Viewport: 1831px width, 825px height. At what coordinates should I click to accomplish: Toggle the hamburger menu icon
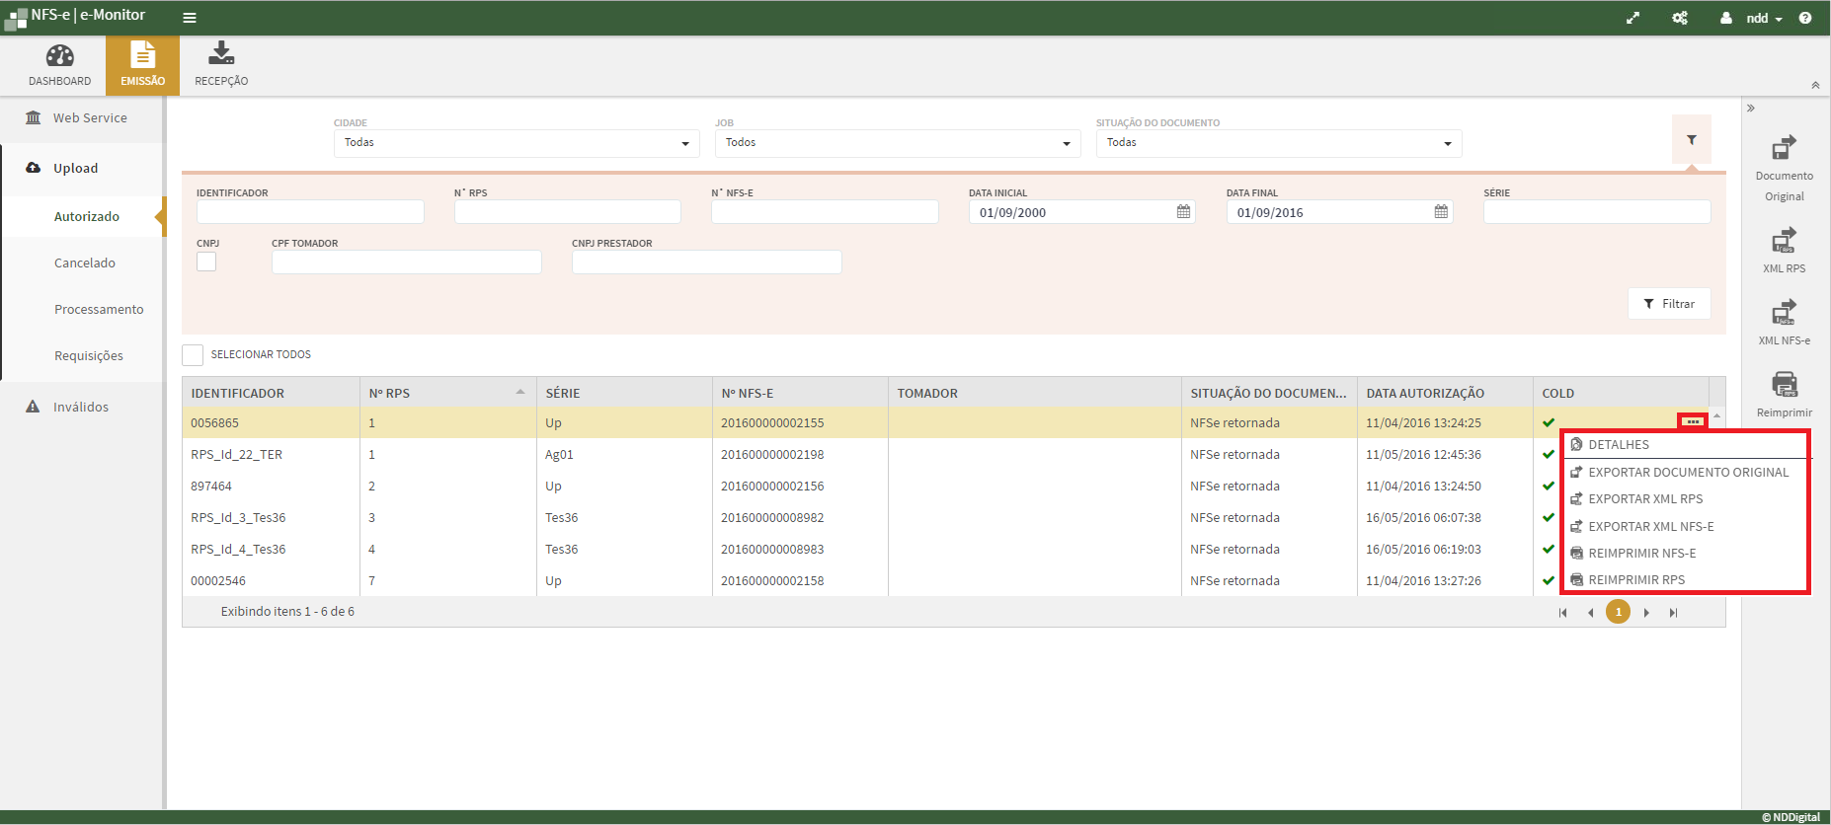click(x=190, y=18)
